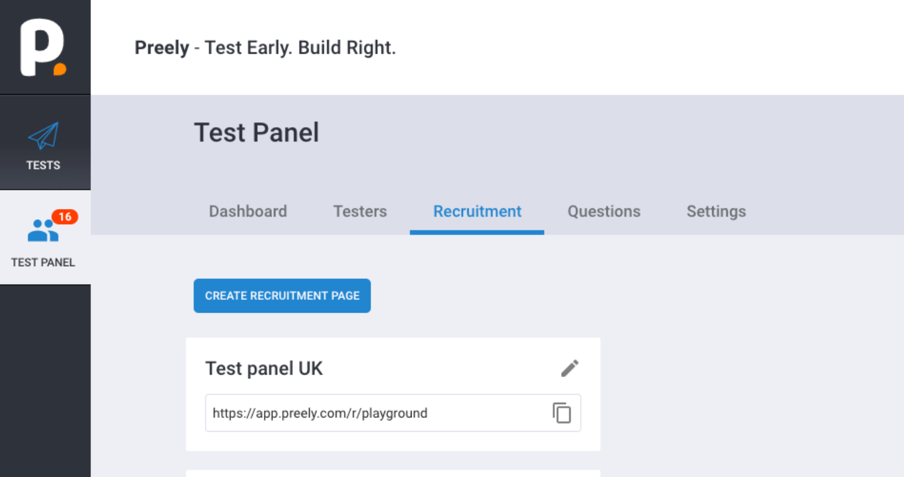904x477 pixels.
Task: Click the TEST PANEL sidebar label
Action: click(43, 263)
